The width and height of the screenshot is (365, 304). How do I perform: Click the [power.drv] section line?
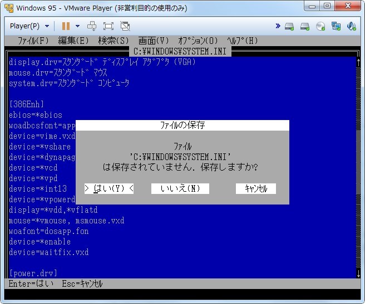click(x=33, y=273)
